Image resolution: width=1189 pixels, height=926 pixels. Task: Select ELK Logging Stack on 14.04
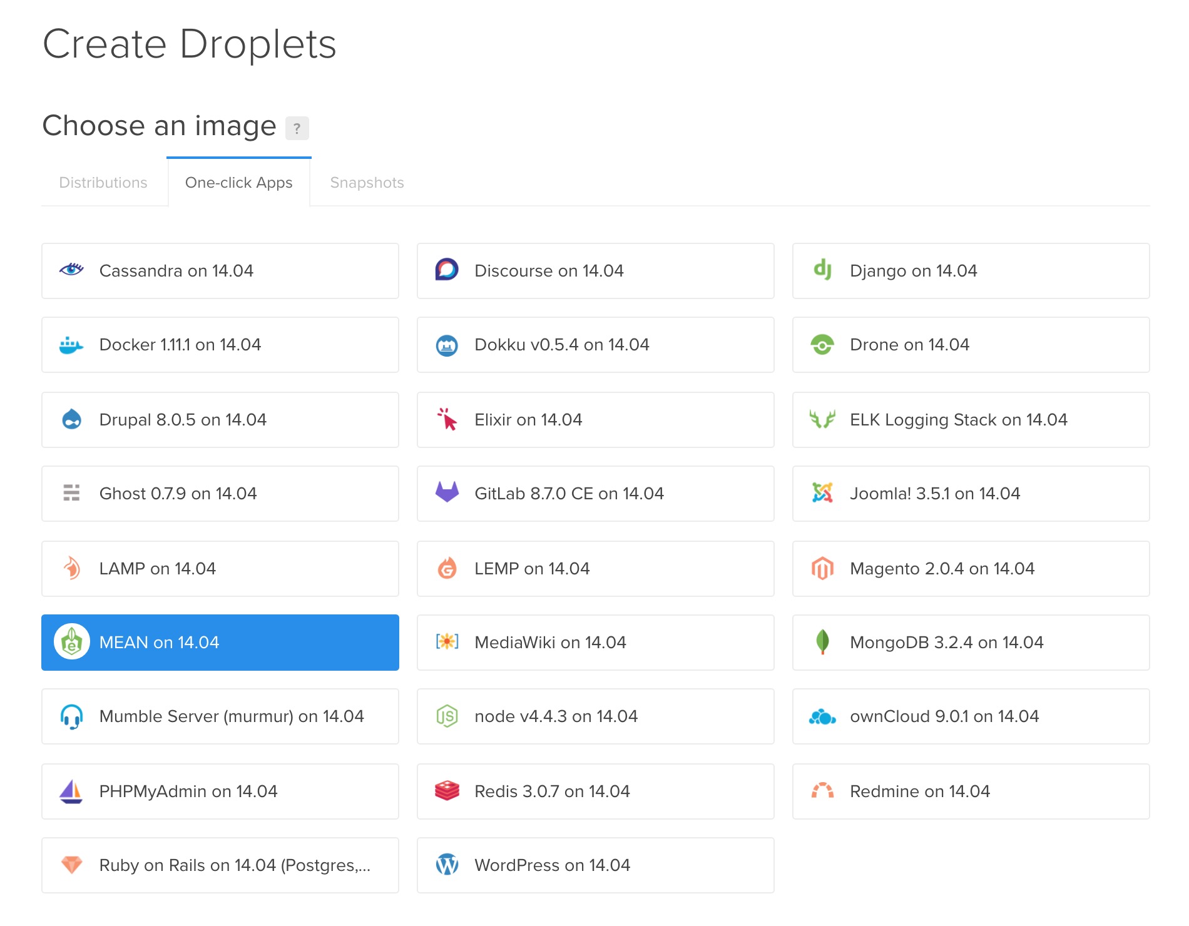[971, 420]
